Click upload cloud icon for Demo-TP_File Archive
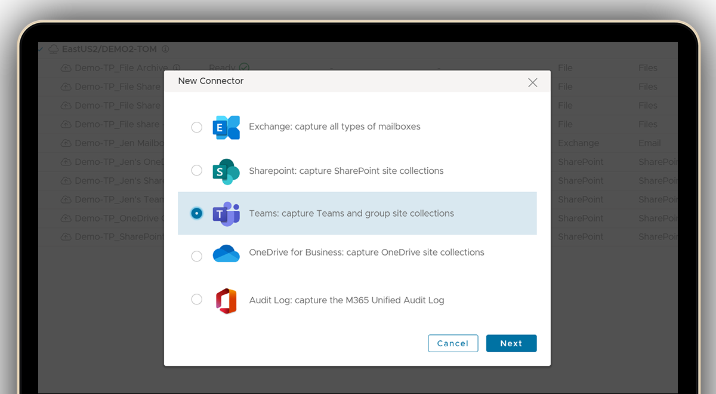 click(66, 68)
